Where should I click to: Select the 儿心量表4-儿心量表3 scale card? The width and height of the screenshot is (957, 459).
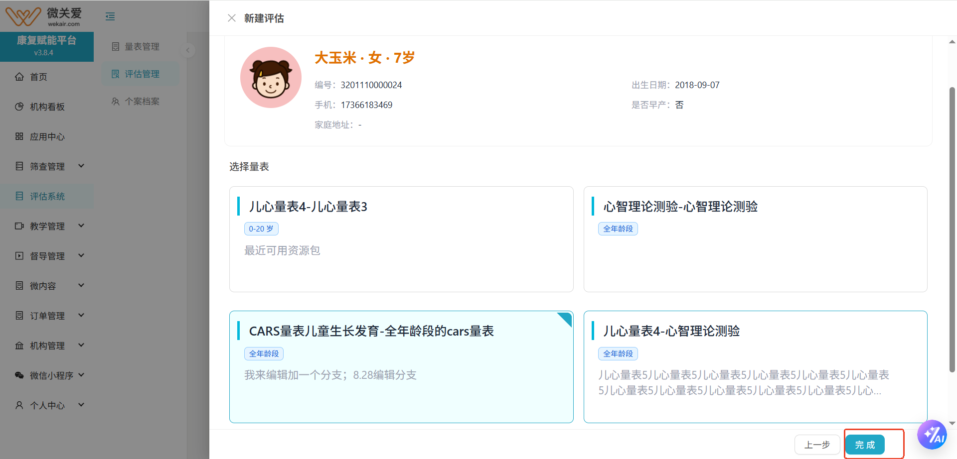click(401, 239)
